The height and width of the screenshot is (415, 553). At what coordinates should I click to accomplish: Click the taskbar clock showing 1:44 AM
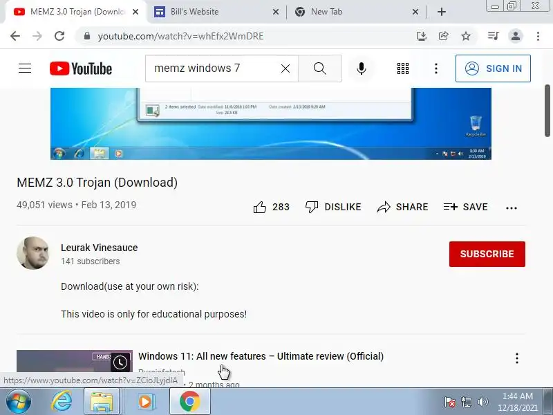pyautogui.click(x=518, y=402)
